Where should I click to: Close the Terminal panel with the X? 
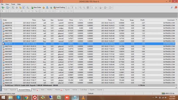coord(1,19)
